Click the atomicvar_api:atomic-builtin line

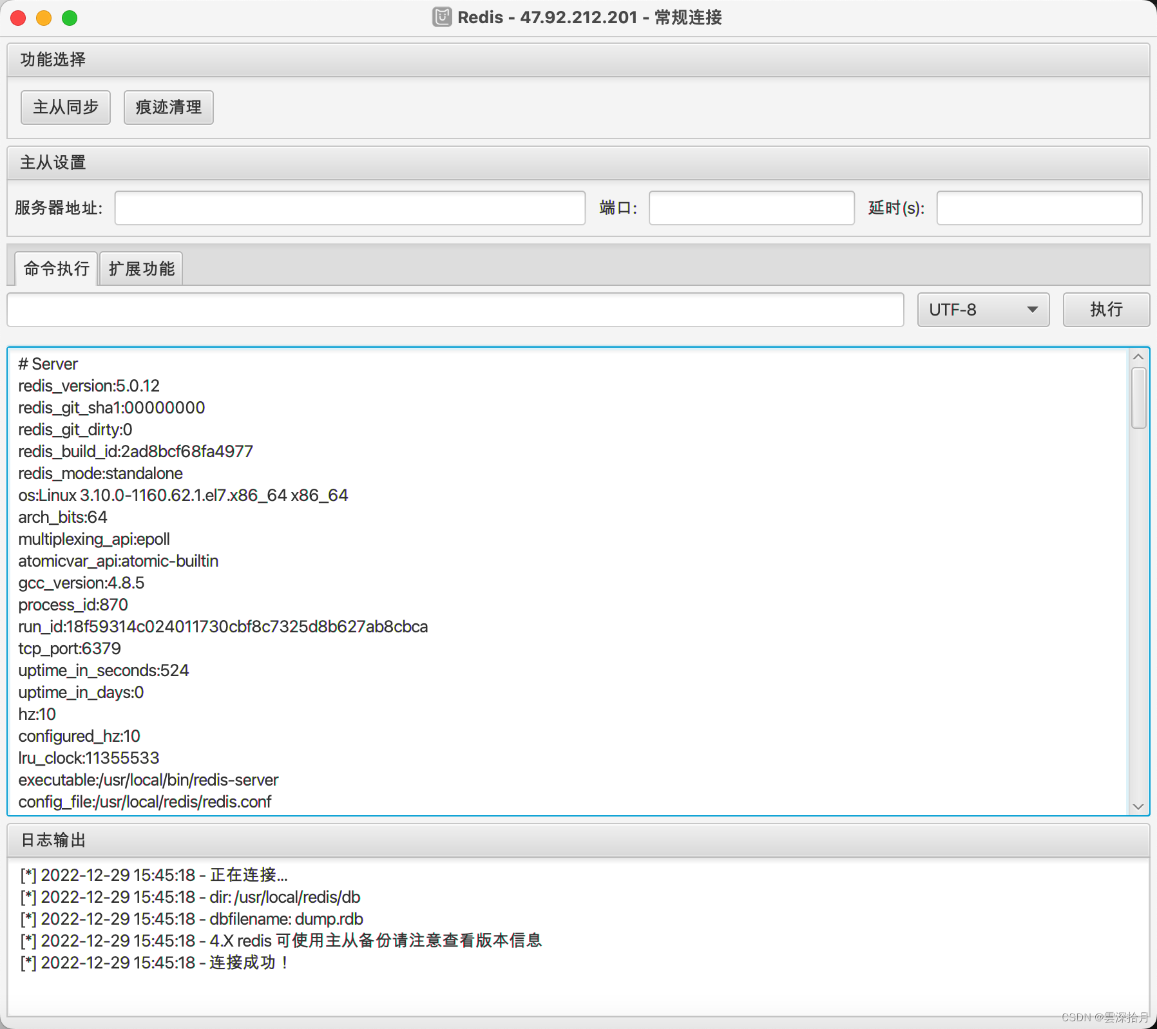tap(119, 561)
